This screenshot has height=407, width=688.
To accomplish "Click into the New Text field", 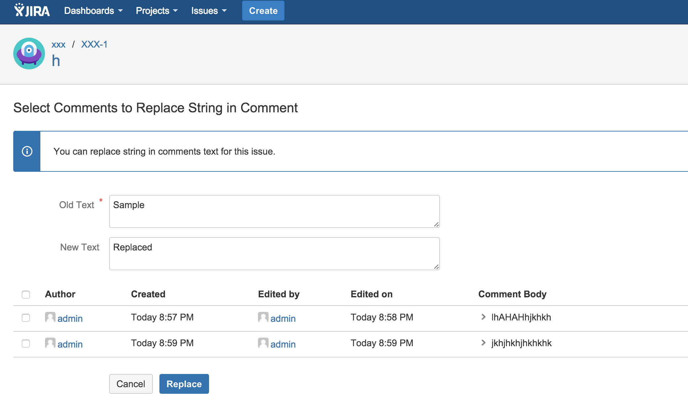I will [275, 254].
